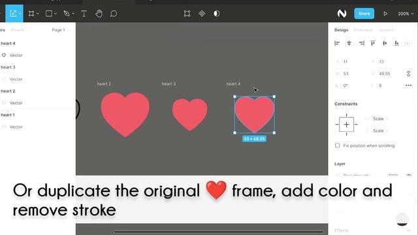Click the help button at bottom right
Viewport: 418px width, 235px height.
click(402, 219)
